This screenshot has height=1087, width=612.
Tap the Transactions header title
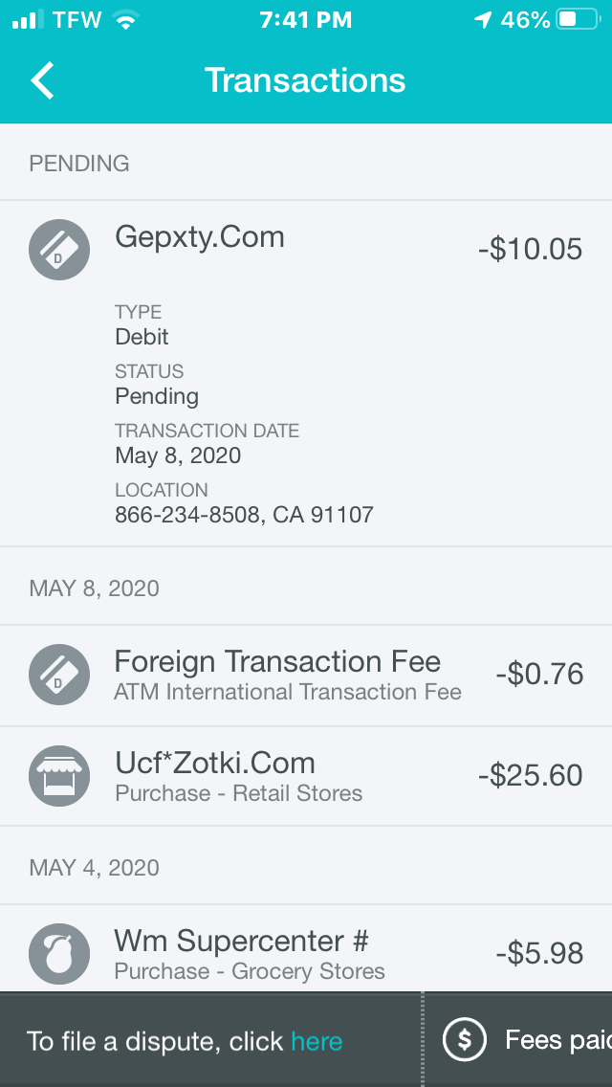[305, 80]
